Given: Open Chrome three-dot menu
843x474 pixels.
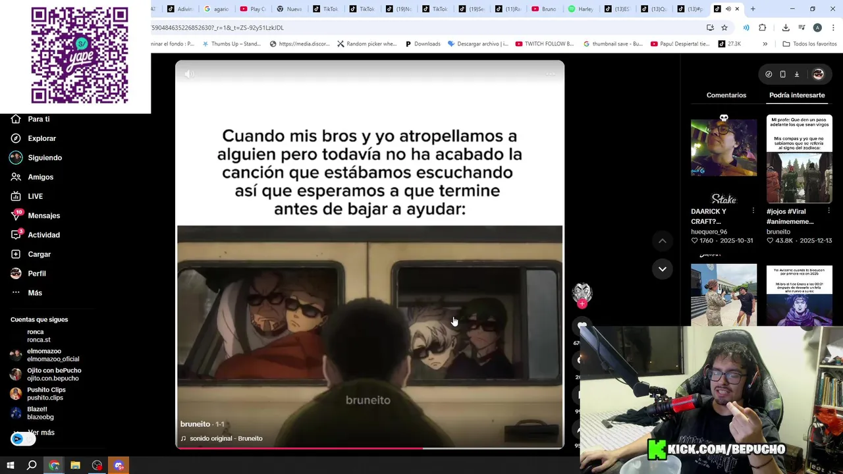Looking at the screenshot, I should pyautogui.click(x=833, y=28).
